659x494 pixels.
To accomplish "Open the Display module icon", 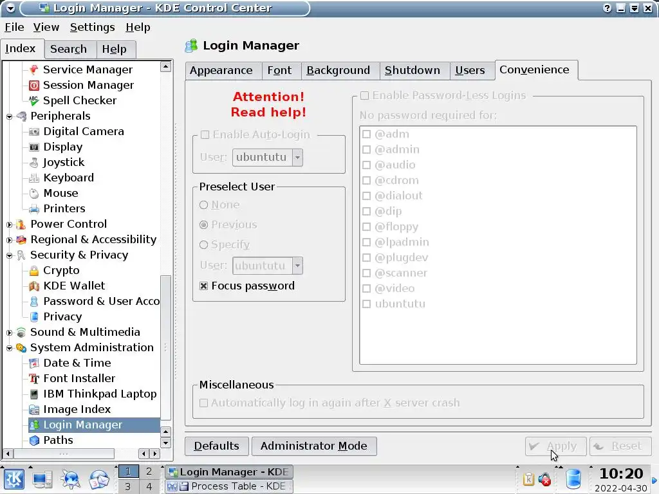I will [x=33, y=147].
